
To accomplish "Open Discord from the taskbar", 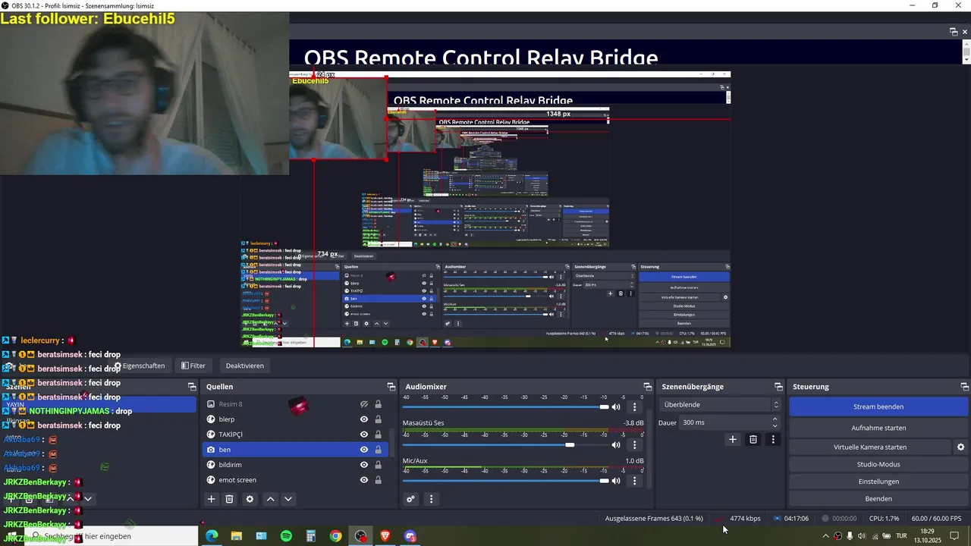I will 410,536.
